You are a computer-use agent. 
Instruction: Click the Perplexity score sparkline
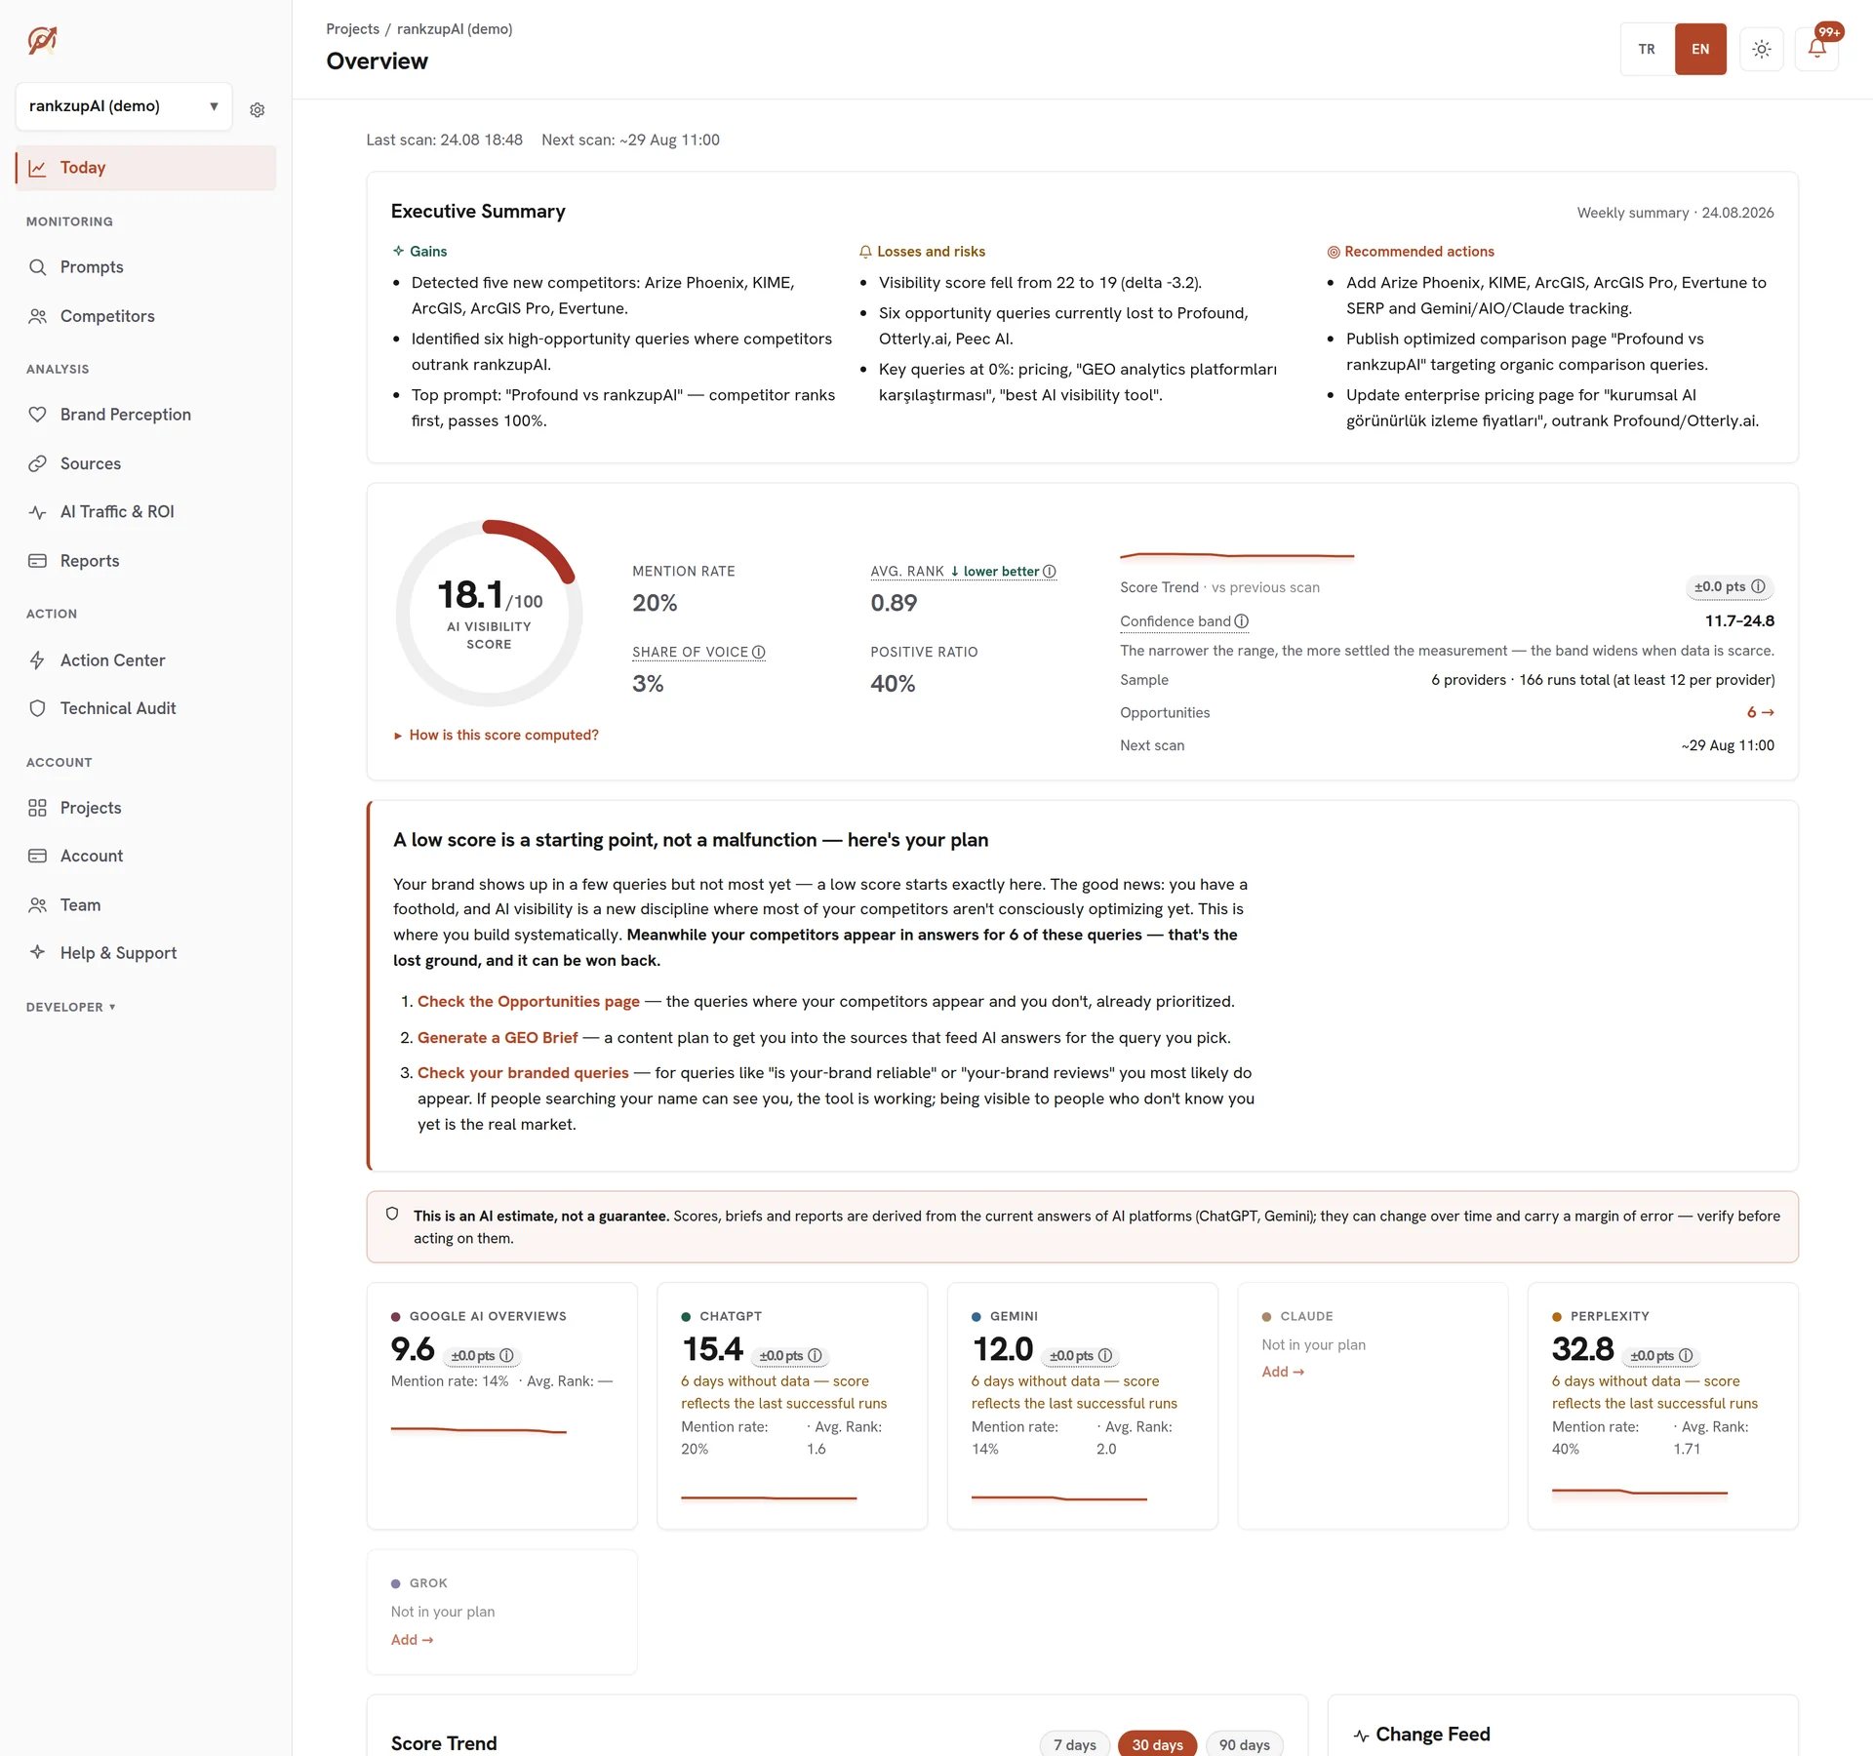[x=1639, y=1492]
